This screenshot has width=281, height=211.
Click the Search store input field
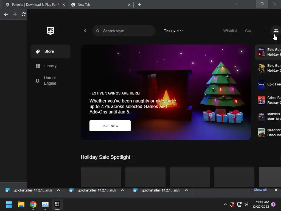[x=124, y=31]
